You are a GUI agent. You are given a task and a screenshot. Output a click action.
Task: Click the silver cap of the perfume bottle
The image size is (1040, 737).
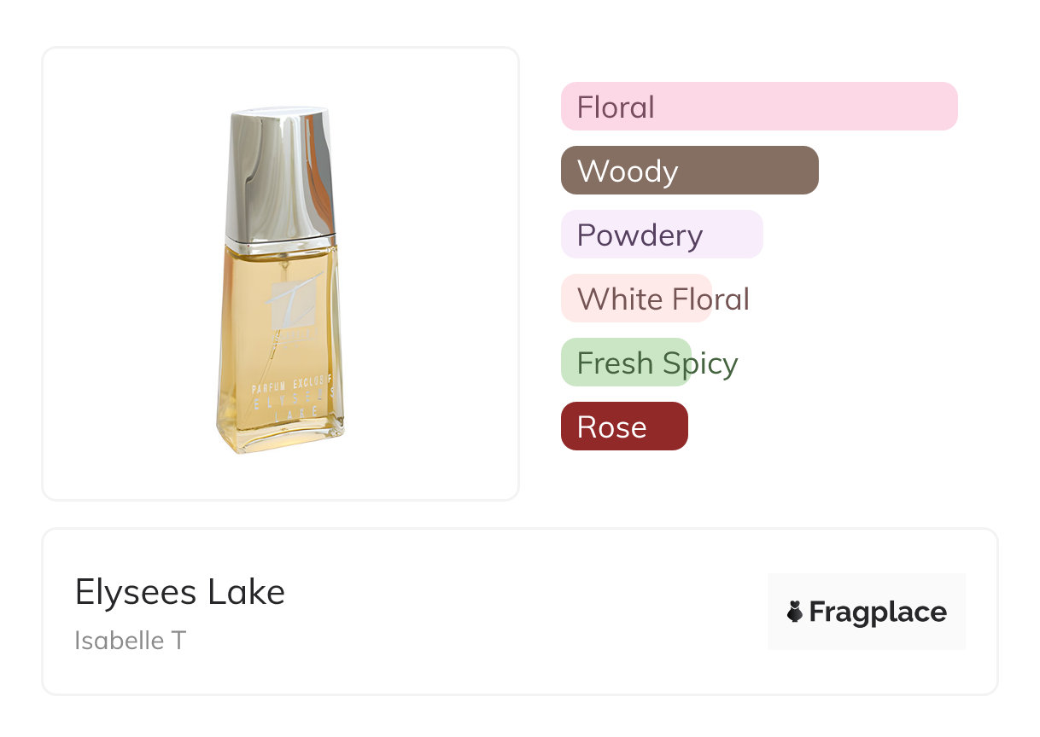(x=280, y=172)
